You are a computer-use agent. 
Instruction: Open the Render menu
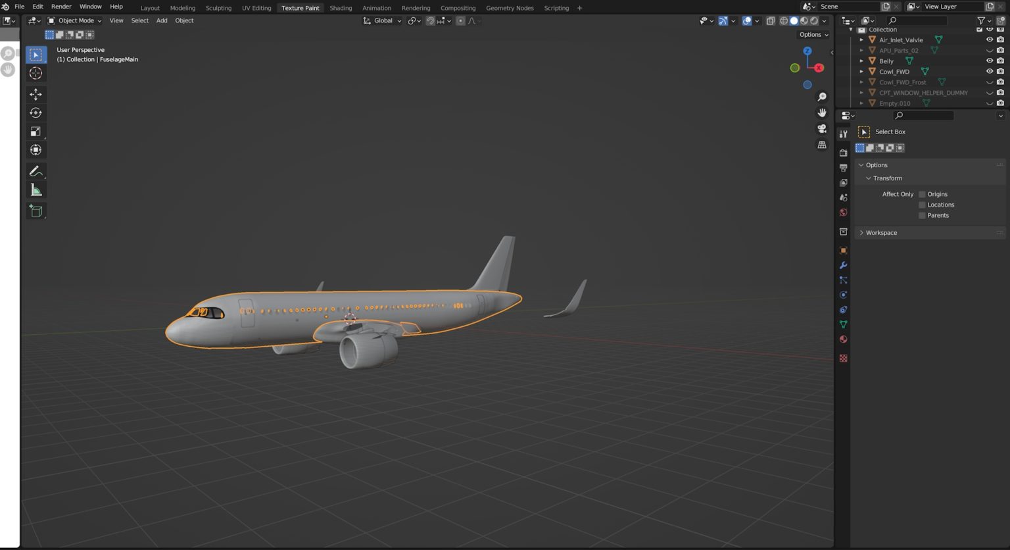tap(60, 7)
